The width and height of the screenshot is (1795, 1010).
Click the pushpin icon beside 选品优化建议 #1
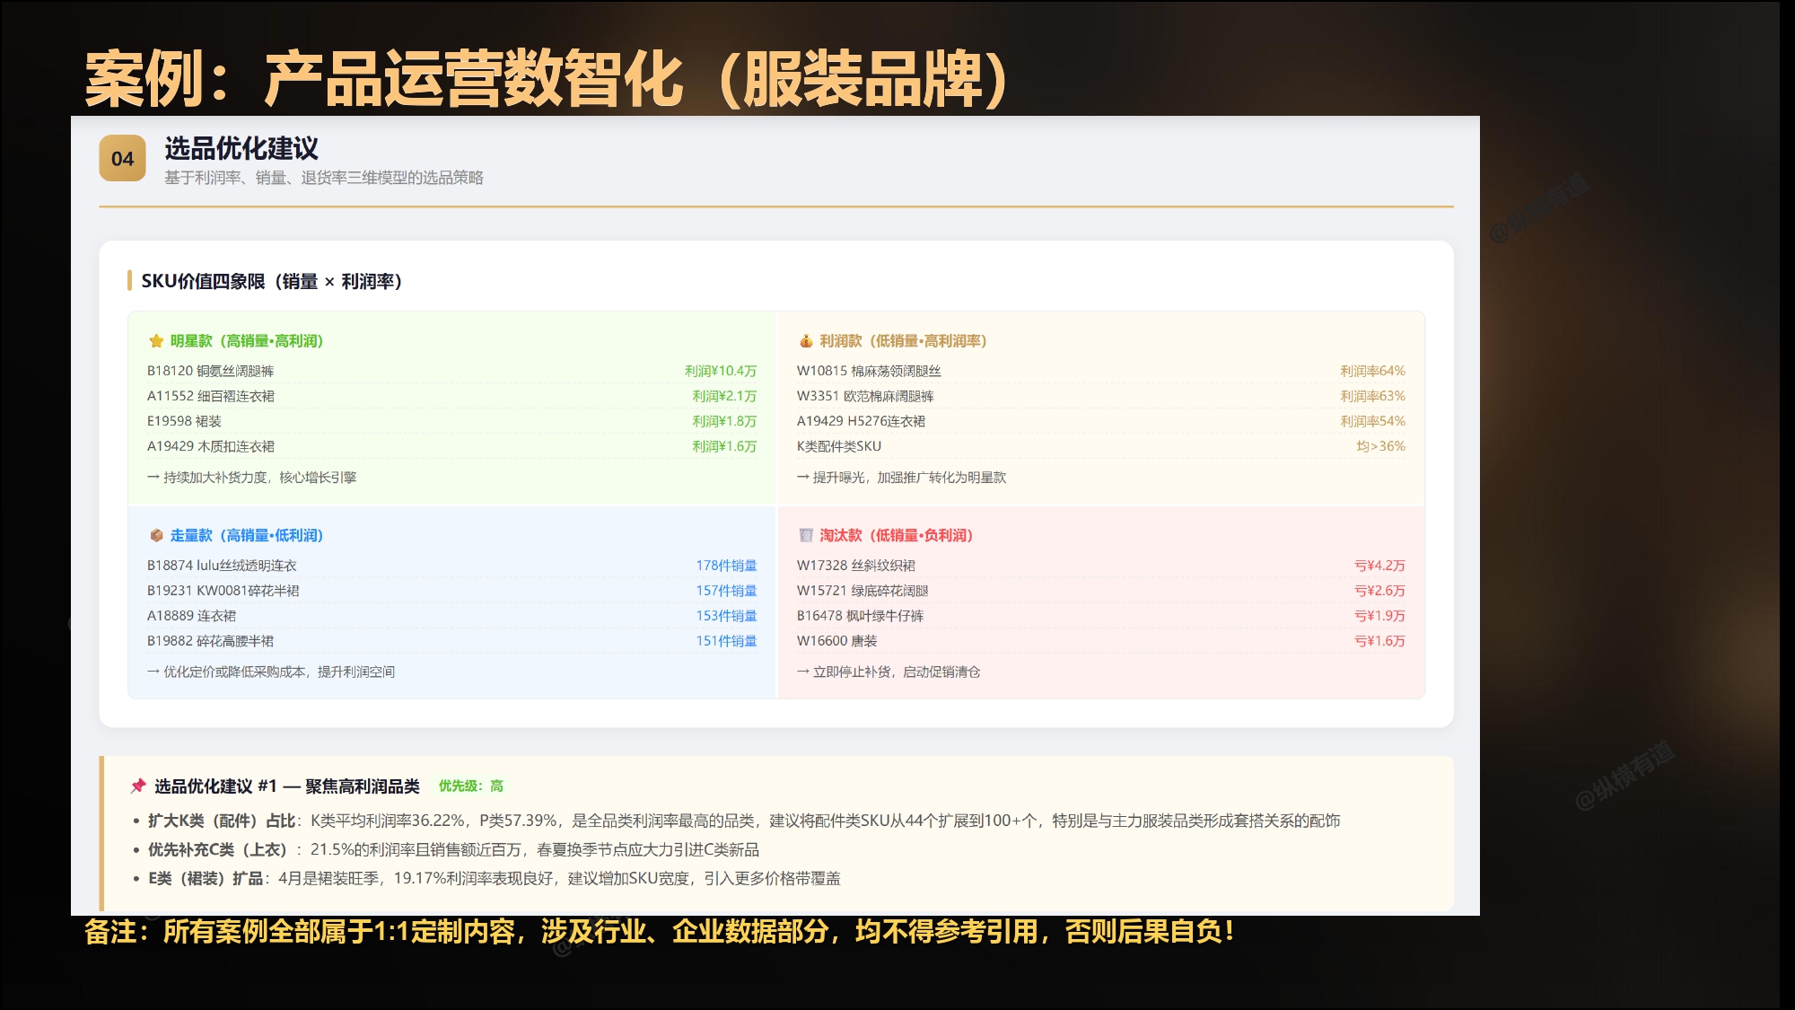coord(138,786)
